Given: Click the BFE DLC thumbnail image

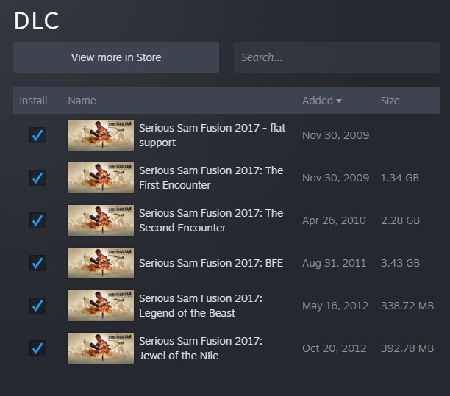Looking at the screenshot, I should point(101,263).
